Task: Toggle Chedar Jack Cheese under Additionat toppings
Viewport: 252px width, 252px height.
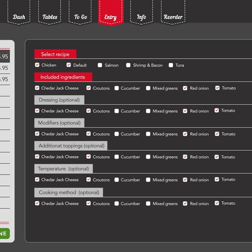Action: (37, 157)
